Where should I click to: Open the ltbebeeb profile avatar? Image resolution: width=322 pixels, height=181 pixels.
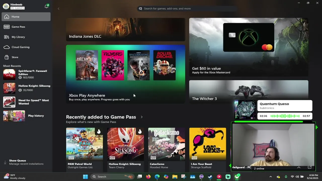6,6
